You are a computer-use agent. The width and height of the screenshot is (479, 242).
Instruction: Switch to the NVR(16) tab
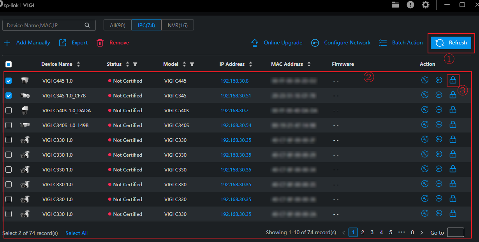click(x=178, y=25)
